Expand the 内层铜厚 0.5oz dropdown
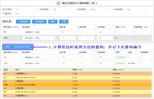This screenshot has height=99, width=154. [99, 9]
